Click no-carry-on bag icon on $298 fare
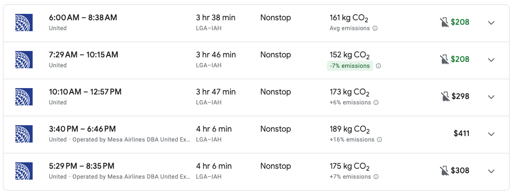Screen dimensions: 513x192 pyautogui.click(x=445, y=96)
